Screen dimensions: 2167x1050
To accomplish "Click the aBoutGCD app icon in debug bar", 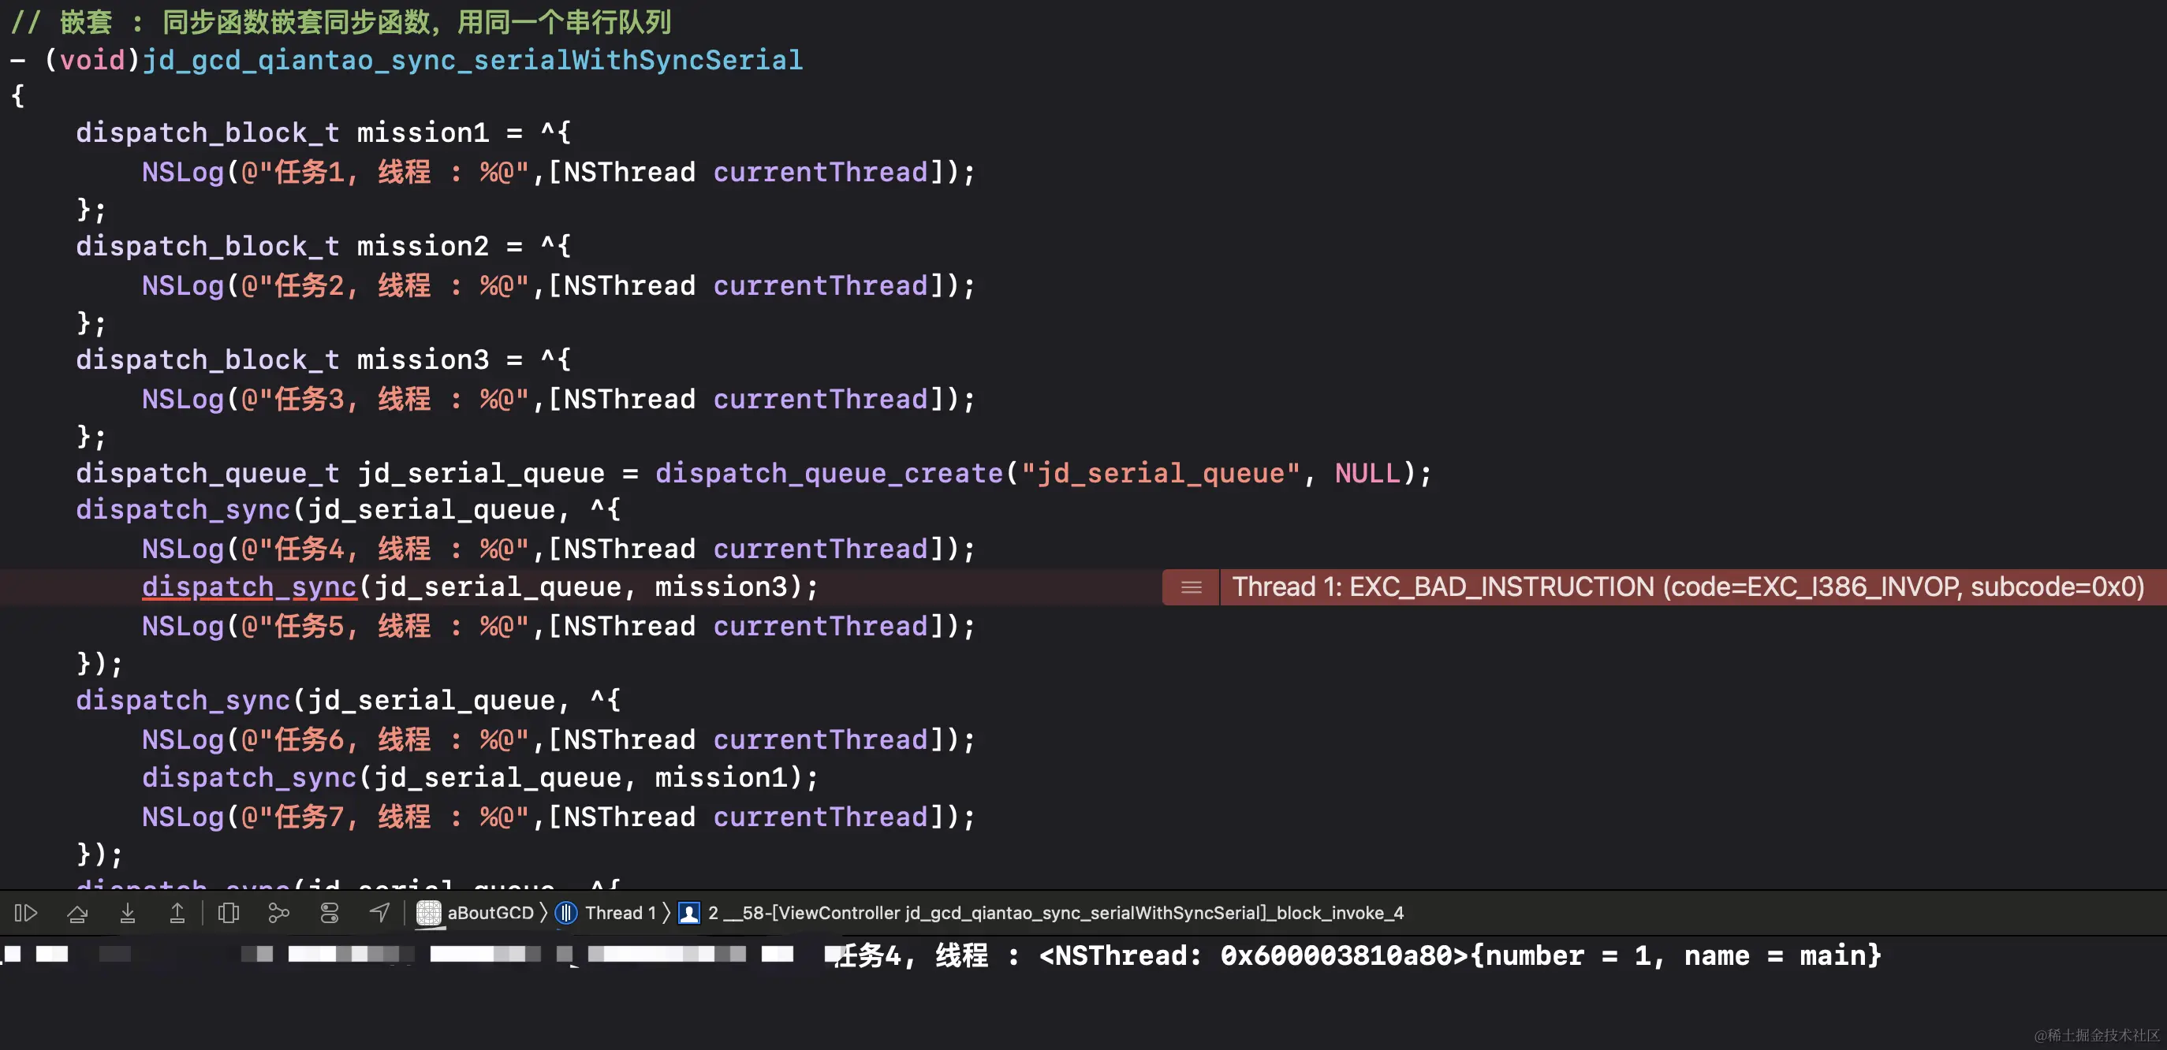I will [429, 913].
